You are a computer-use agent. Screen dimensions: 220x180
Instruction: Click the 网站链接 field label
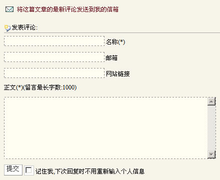pos(118,73)
